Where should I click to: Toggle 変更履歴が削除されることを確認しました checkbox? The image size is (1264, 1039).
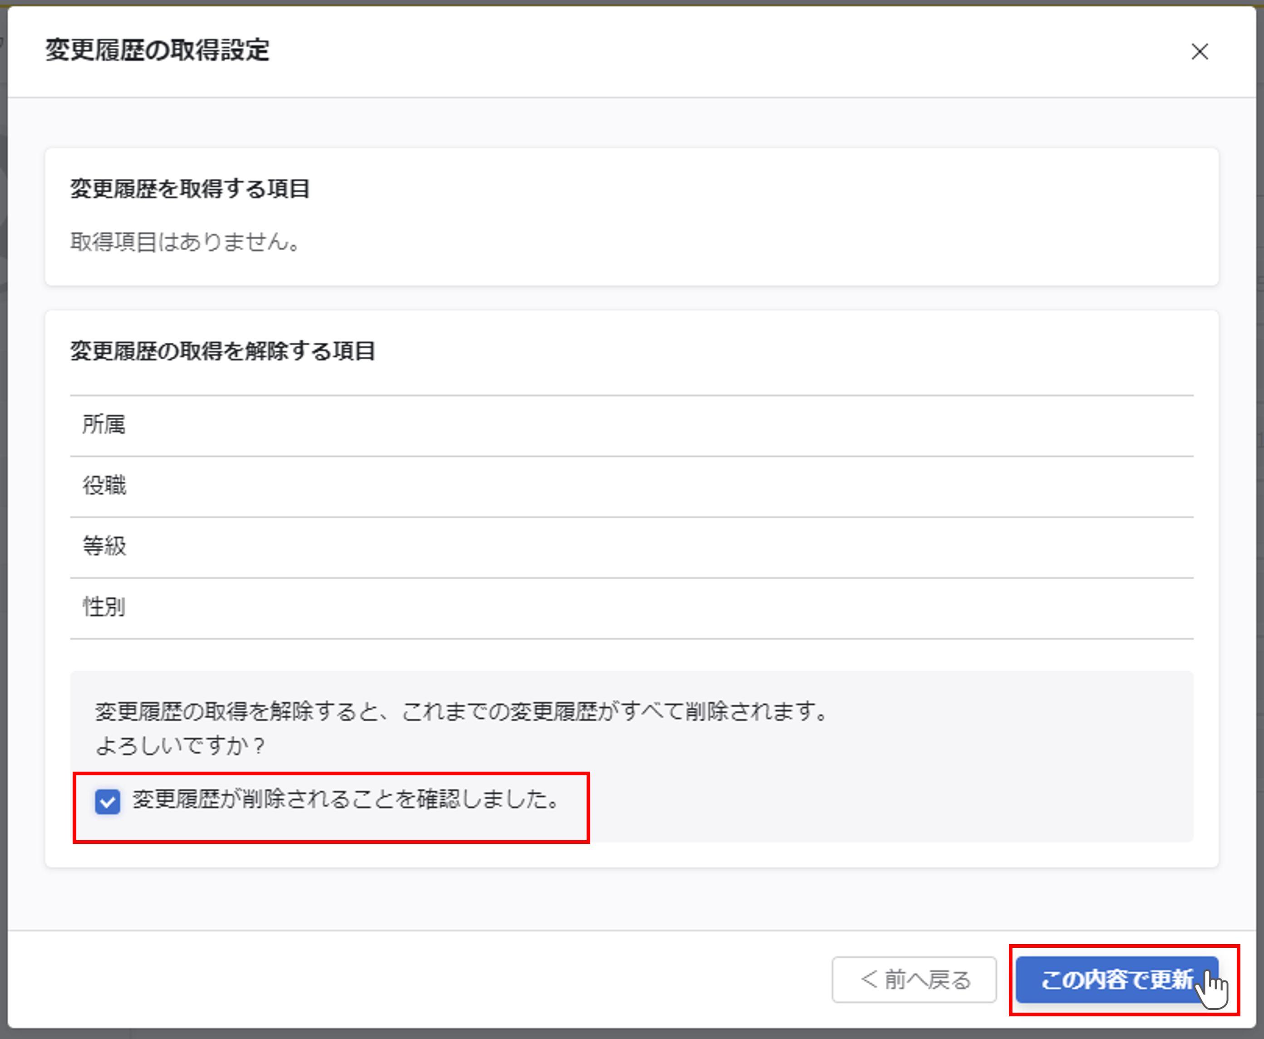tap(108, 802)
